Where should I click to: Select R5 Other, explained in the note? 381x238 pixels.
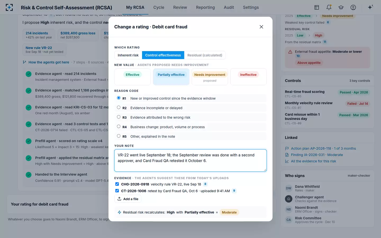(119, 136)
